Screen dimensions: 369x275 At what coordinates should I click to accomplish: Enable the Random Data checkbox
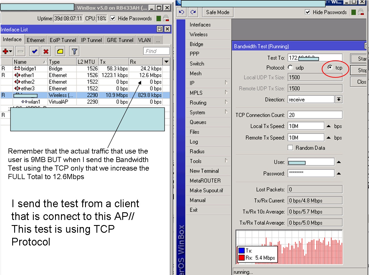290,148
